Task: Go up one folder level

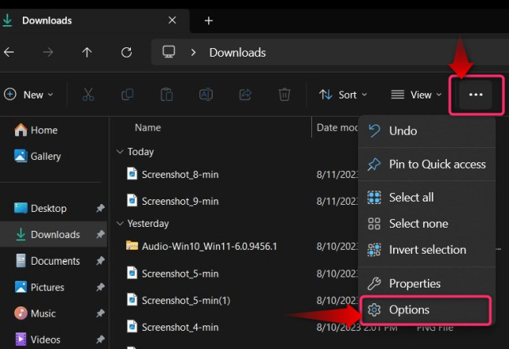Action: click(87, 52)
